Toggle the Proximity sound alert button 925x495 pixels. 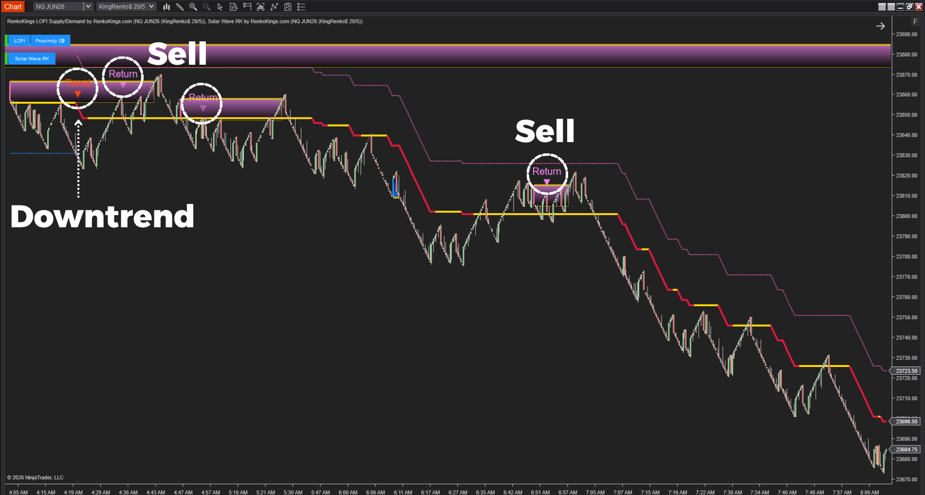[x=50, y=41]
